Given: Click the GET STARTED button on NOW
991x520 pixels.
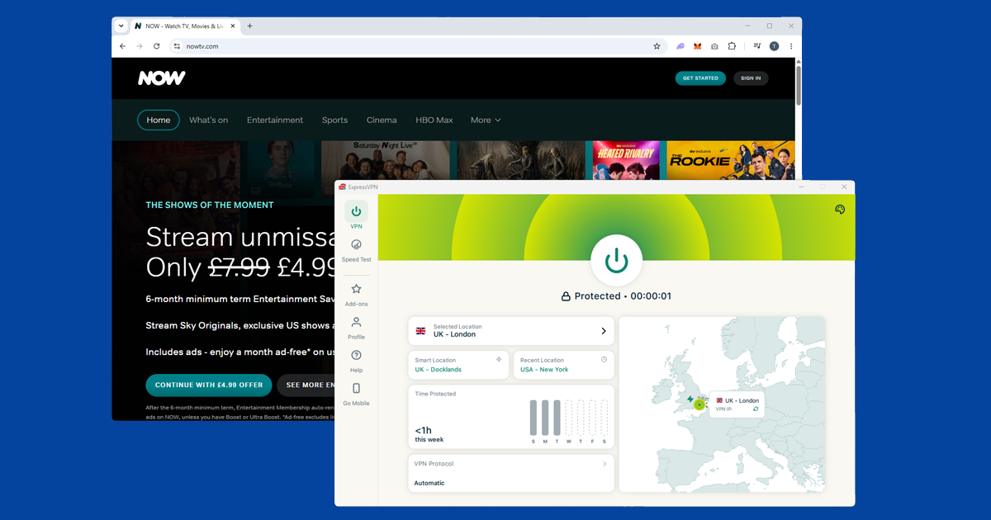Looking at the screenshot, I should [700, 78].
